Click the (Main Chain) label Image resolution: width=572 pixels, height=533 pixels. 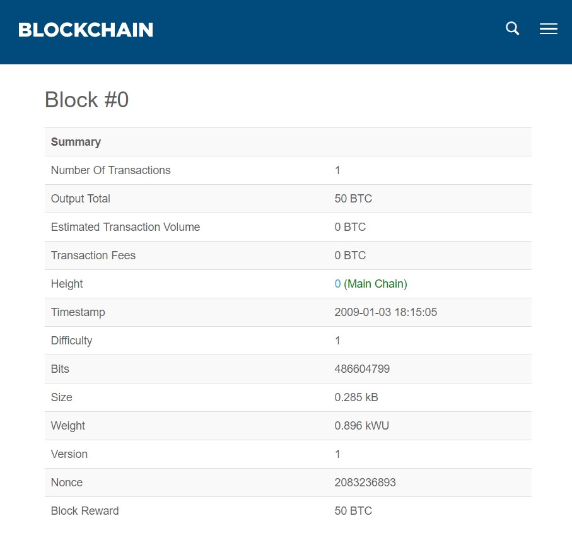[375, 284]
